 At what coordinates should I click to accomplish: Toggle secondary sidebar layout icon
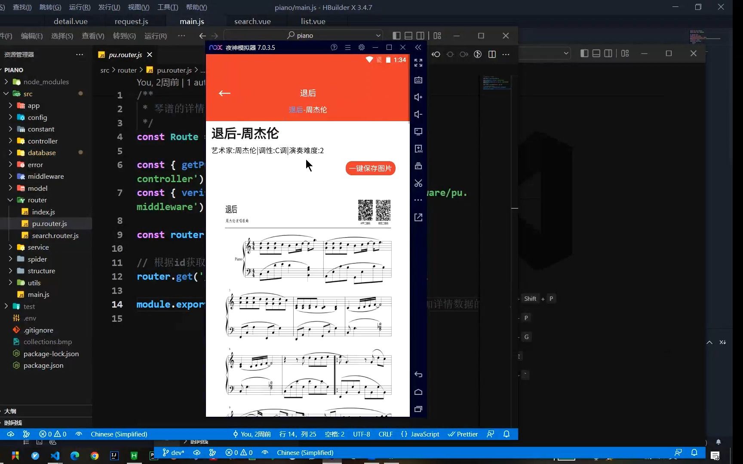(421, 36)
